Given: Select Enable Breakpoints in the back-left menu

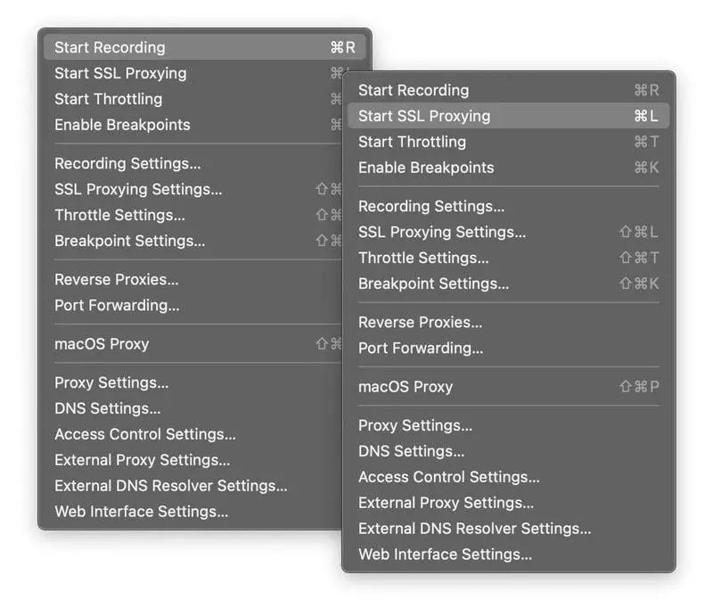Looking at the screenshot, I should tap(122, 125).
